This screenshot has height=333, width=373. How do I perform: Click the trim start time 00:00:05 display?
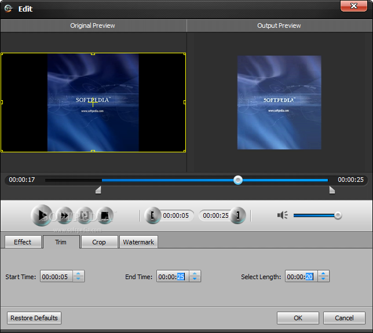click(x=176, y=215)
